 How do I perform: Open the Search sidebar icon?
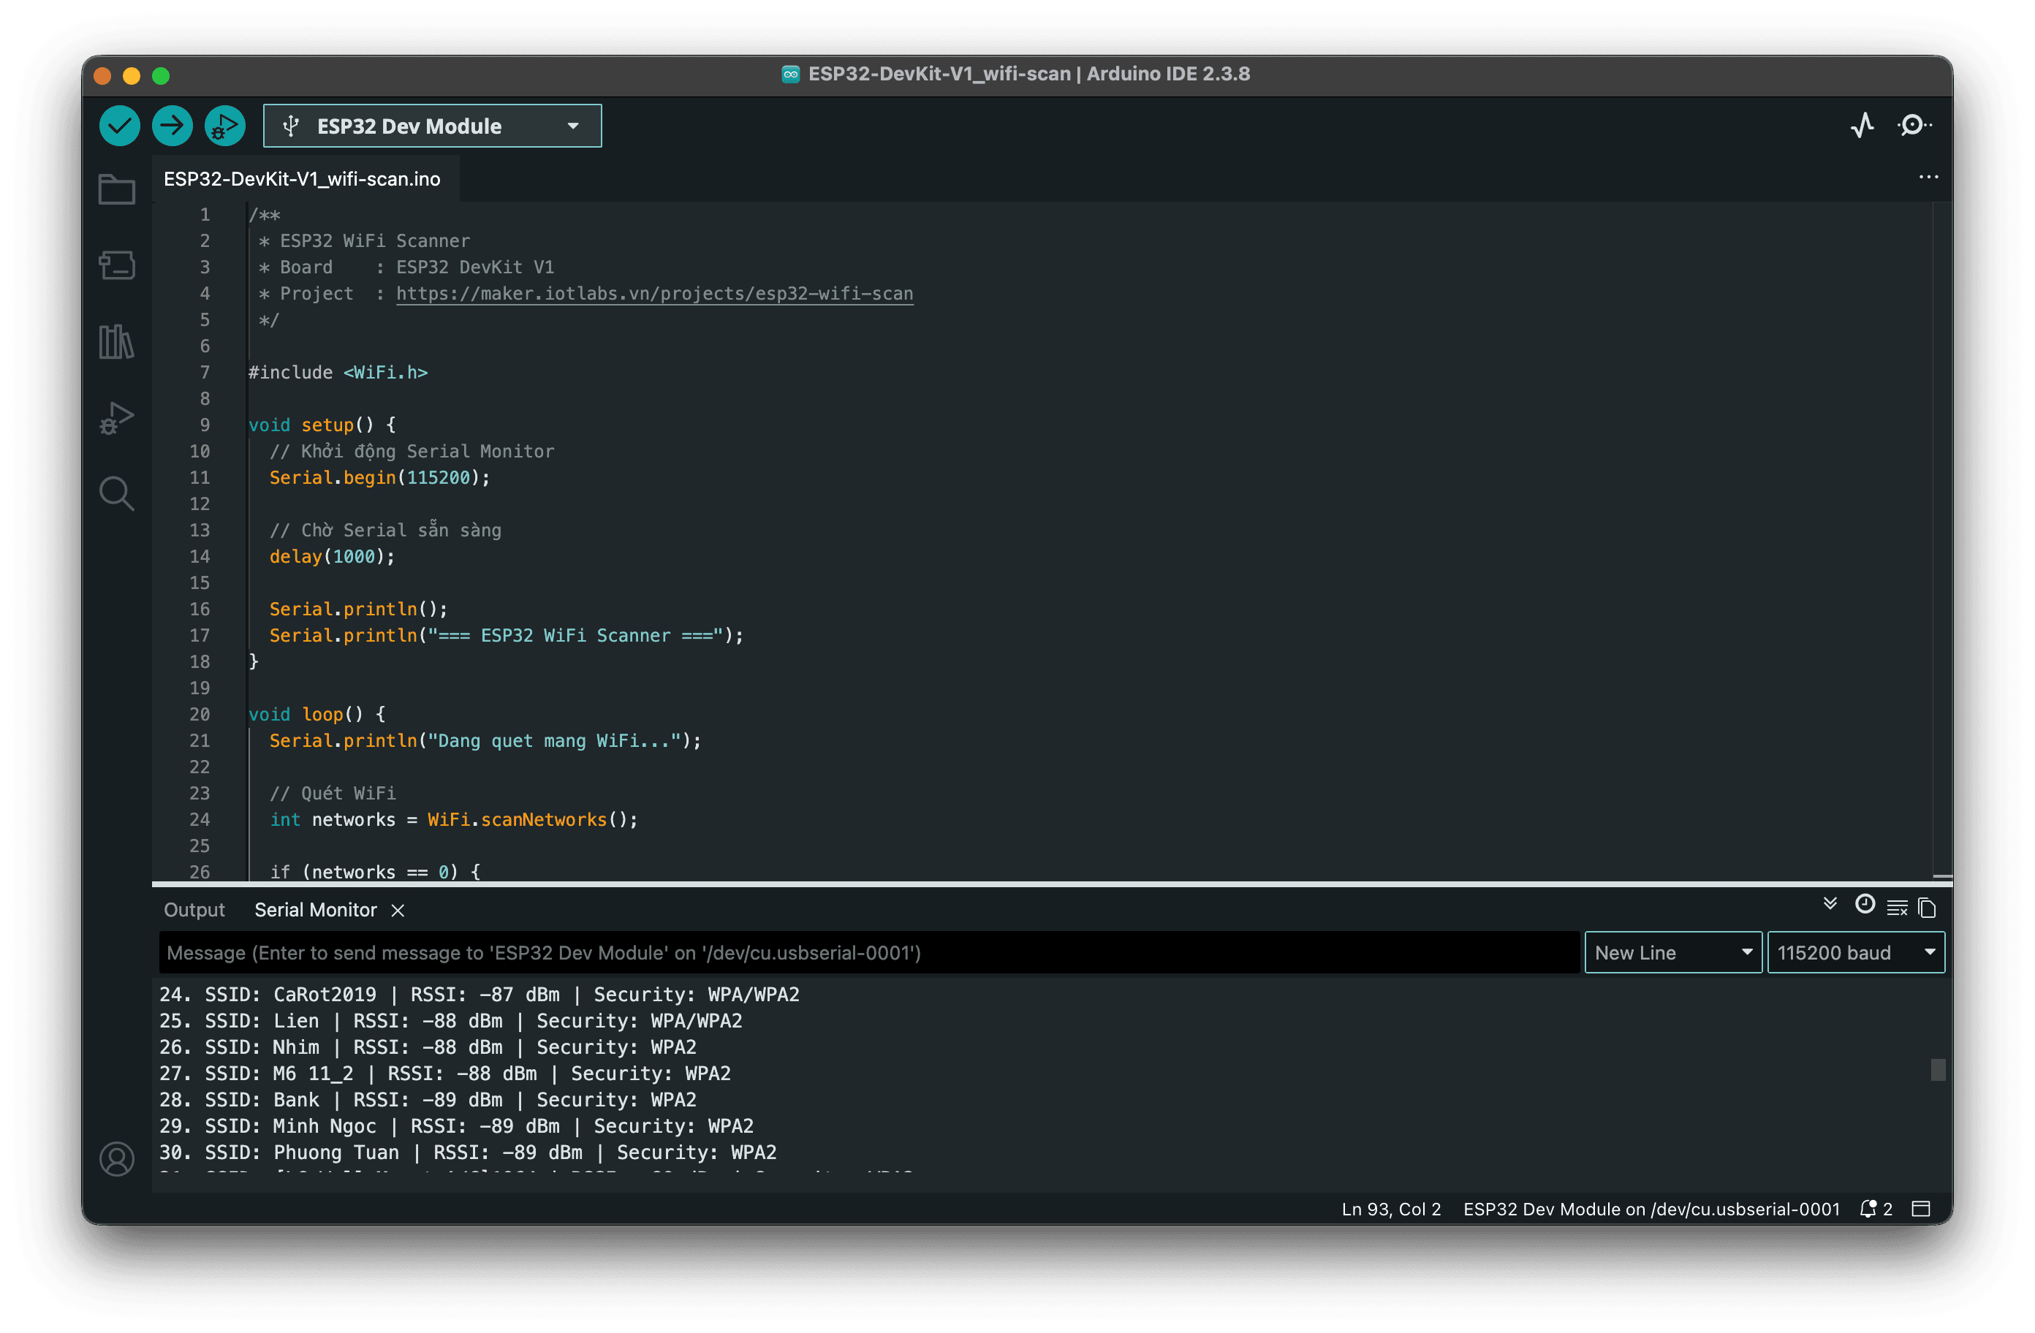(x=116, y=493)
